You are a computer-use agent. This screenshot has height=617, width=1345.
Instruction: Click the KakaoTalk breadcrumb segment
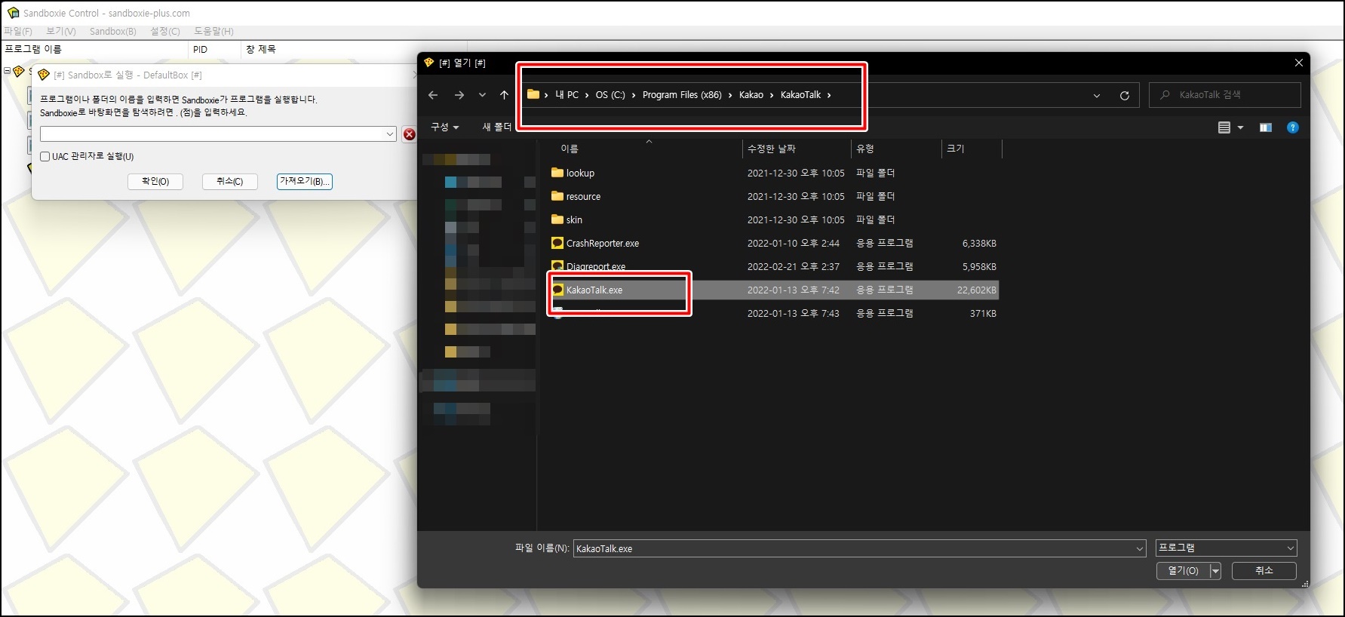coord(800,95)
